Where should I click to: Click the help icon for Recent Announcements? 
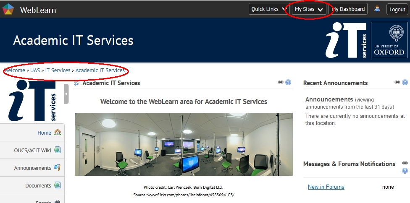pyautogui.click(x=405, y=83)
